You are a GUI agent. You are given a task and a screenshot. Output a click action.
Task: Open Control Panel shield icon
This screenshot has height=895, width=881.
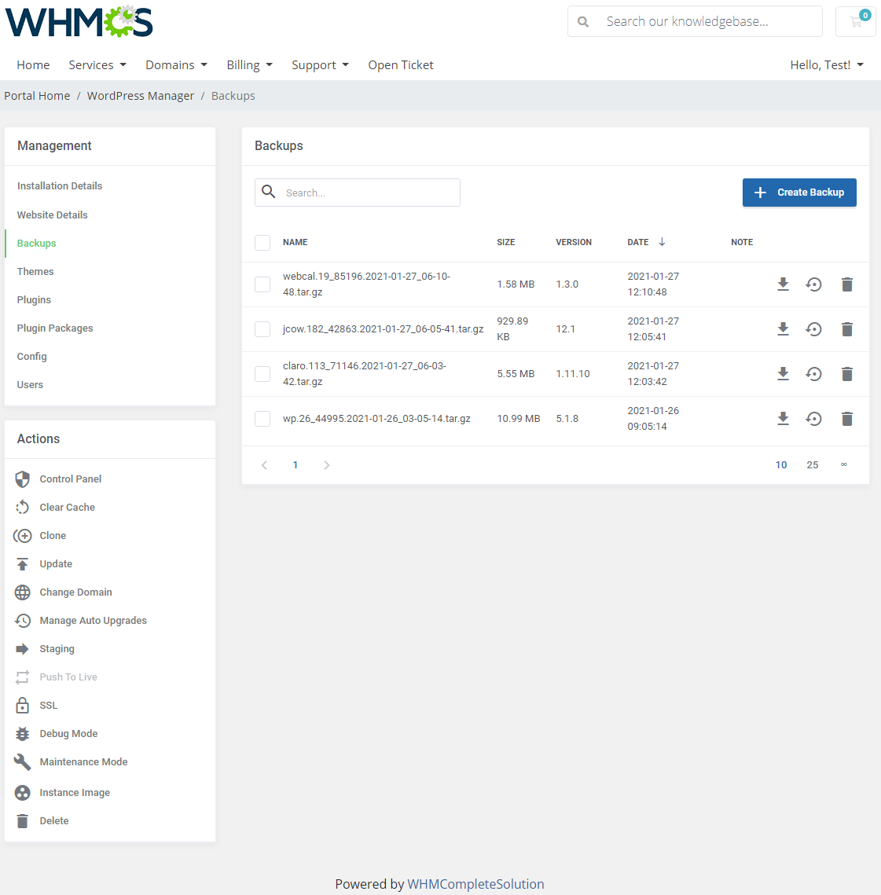[22, 479]
